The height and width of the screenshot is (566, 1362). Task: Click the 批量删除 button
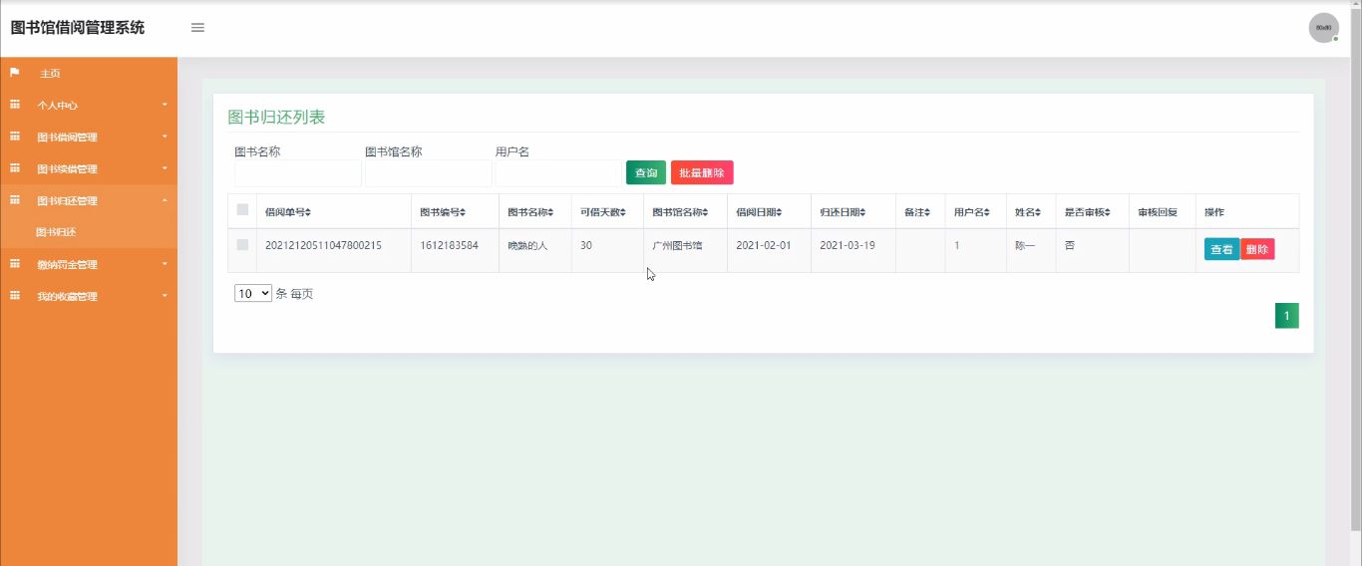[702, 172]
